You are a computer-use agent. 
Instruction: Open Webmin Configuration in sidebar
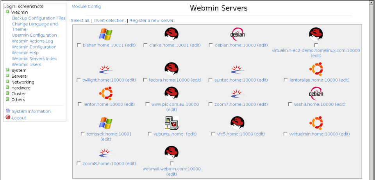[34, 47]
